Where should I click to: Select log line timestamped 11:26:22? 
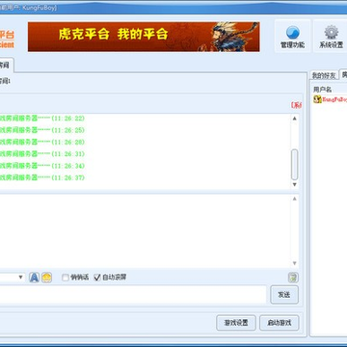tap(42, 119)
